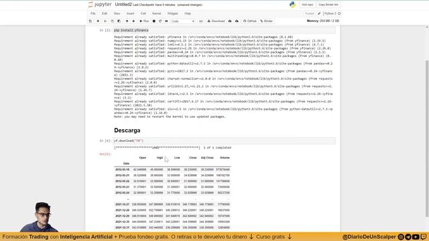The height and width of the screenshot is (241, 429).
Task: Copy selected cells icon
Action: [112, 21]
